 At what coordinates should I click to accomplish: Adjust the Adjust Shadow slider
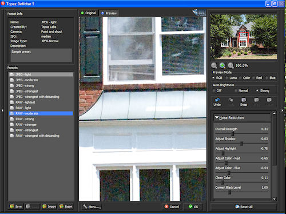241,143
